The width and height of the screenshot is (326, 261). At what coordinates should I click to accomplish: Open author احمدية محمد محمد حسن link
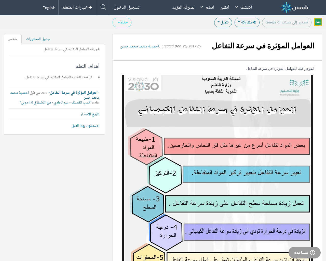click(x=140, y=46)
